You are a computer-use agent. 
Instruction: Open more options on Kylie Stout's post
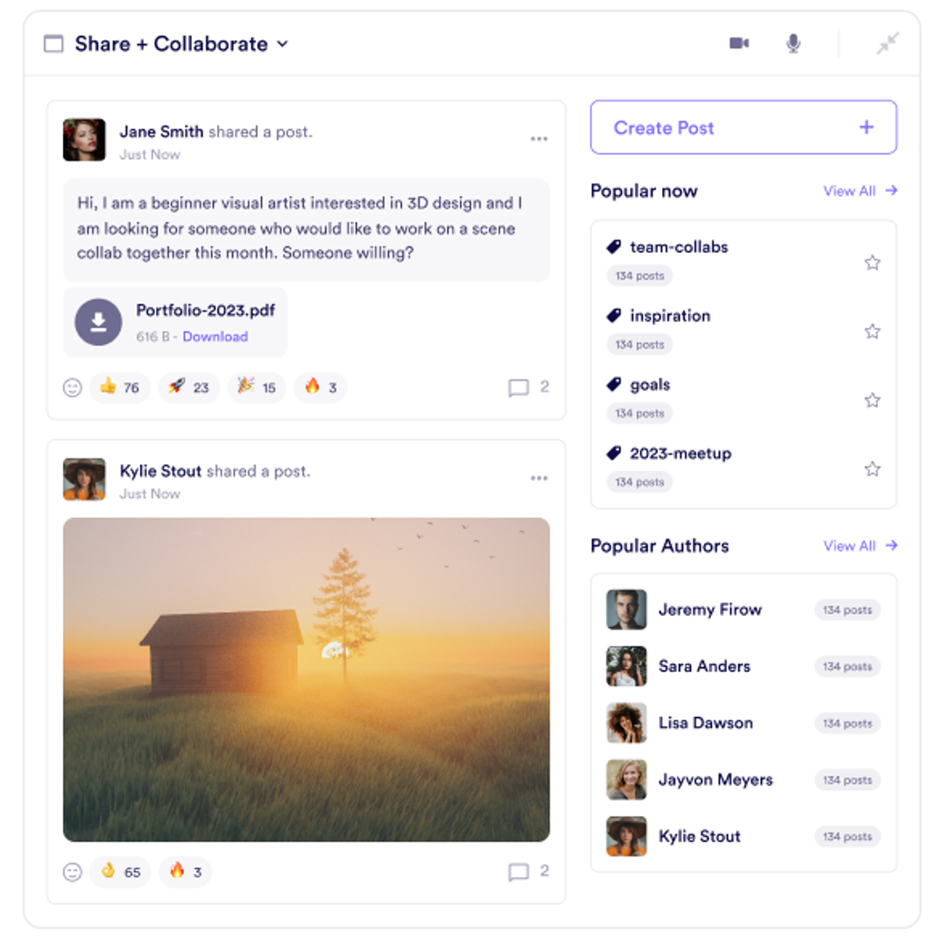[x=539, y=478]
